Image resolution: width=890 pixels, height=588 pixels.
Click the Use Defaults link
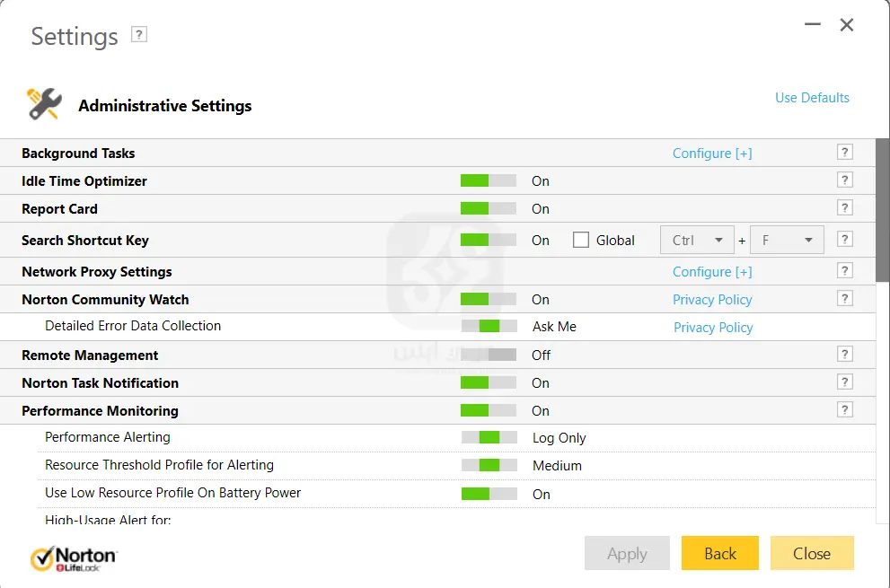[x=812, y=97]
